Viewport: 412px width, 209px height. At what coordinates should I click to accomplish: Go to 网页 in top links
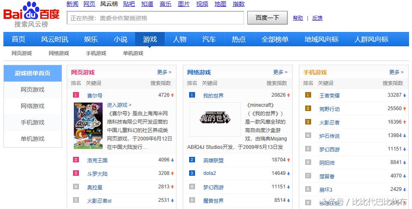(89, 4)
